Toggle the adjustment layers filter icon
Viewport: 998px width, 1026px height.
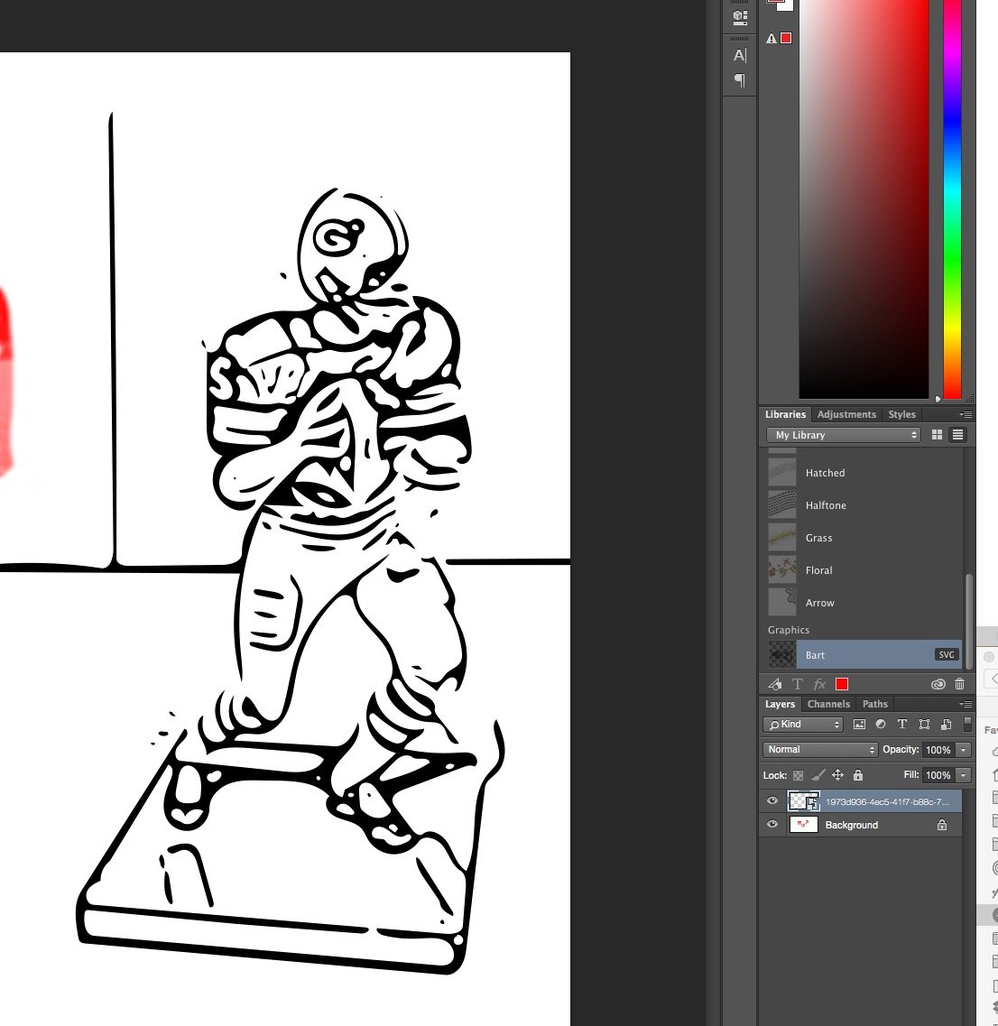coord(881,725)
